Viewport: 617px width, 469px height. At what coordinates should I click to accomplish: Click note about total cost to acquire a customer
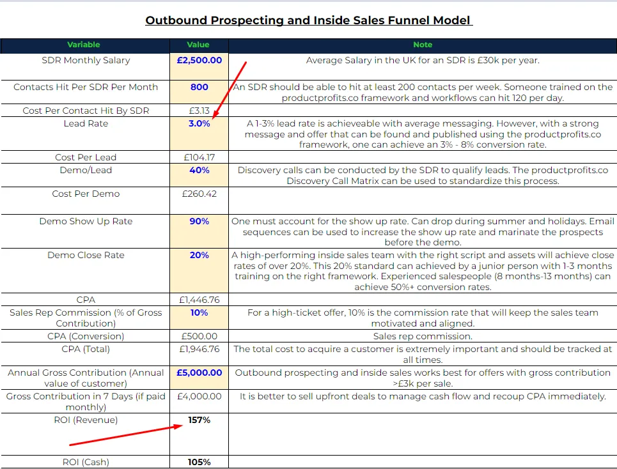coord(423,354)
